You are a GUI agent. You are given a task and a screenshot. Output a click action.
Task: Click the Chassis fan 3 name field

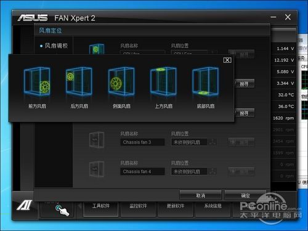tap(142, 142)
